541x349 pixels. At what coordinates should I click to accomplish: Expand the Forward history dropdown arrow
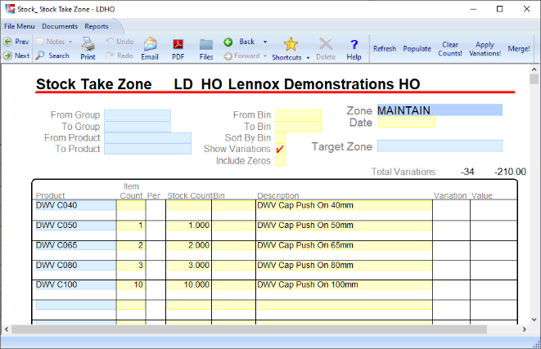(x=265, y=56)
